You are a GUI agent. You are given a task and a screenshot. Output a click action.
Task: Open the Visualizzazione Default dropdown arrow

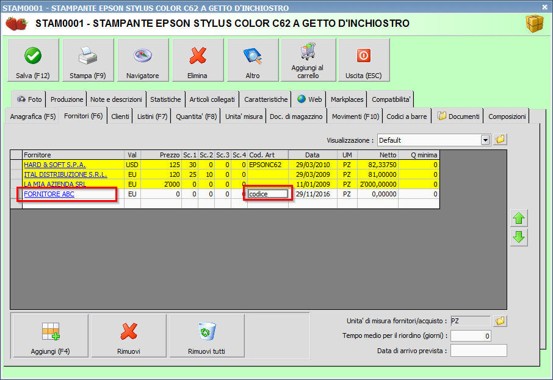click(486, 140)
